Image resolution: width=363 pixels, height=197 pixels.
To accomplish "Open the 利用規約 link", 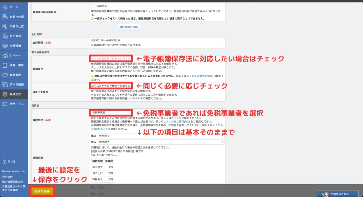I will click(7, 177).
